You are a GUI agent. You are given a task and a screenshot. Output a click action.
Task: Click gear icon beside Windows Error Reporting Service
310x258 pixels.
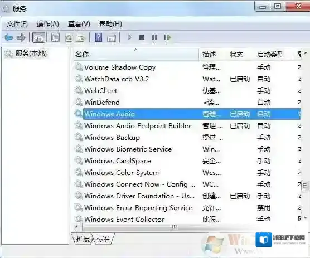click(x=79, y=207)
